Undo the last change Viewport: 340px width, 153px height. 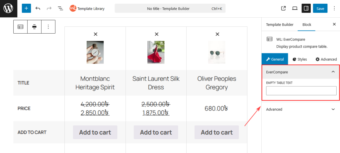click(x=38, y=8)
